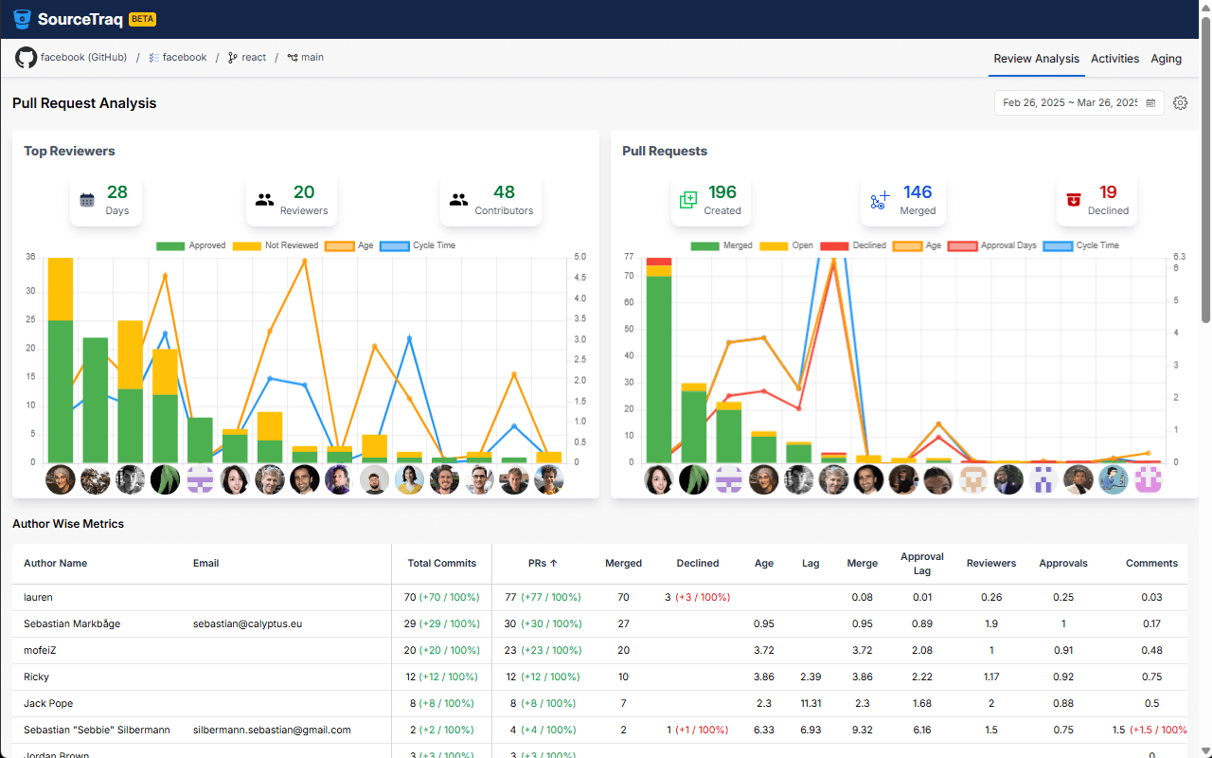Sort by the Comments column header
The width and height of the screenshot is (1212, 758).
1151,563
